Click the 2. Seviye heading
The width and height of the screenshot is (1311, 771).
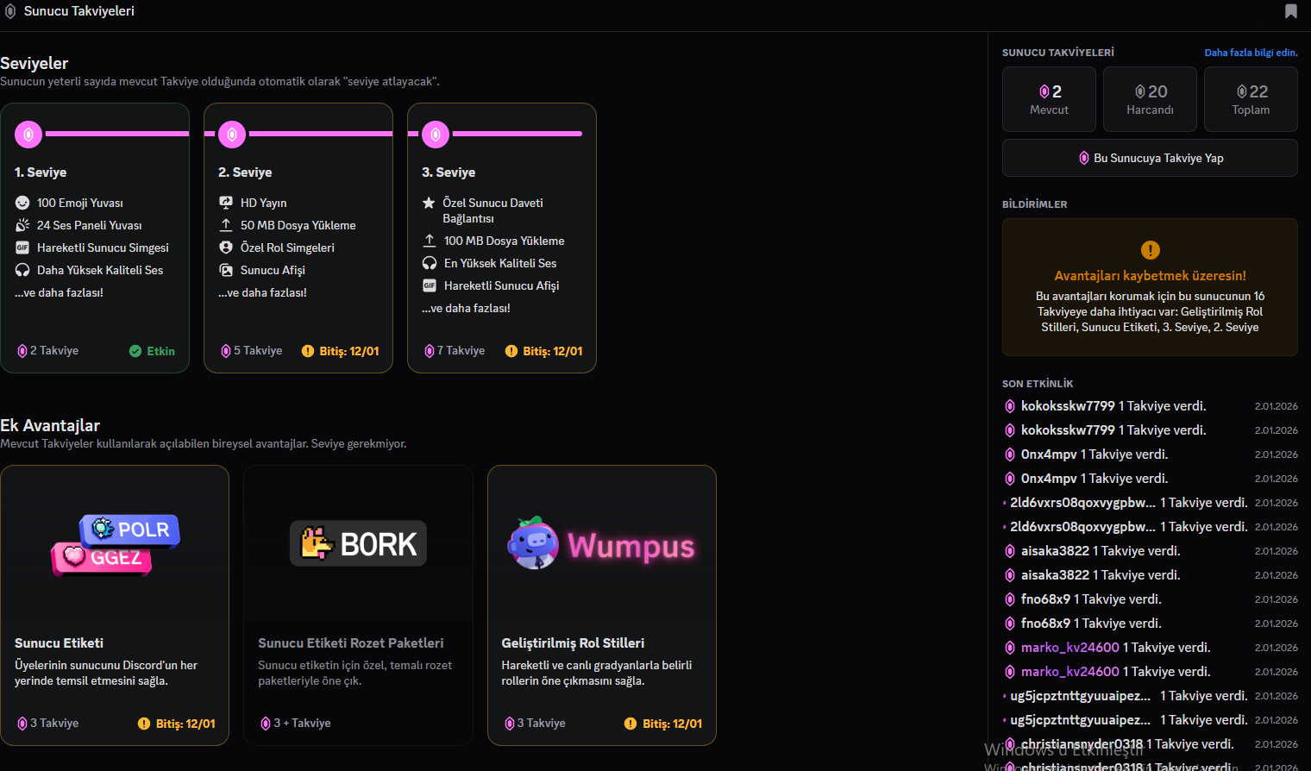(245, 172)
